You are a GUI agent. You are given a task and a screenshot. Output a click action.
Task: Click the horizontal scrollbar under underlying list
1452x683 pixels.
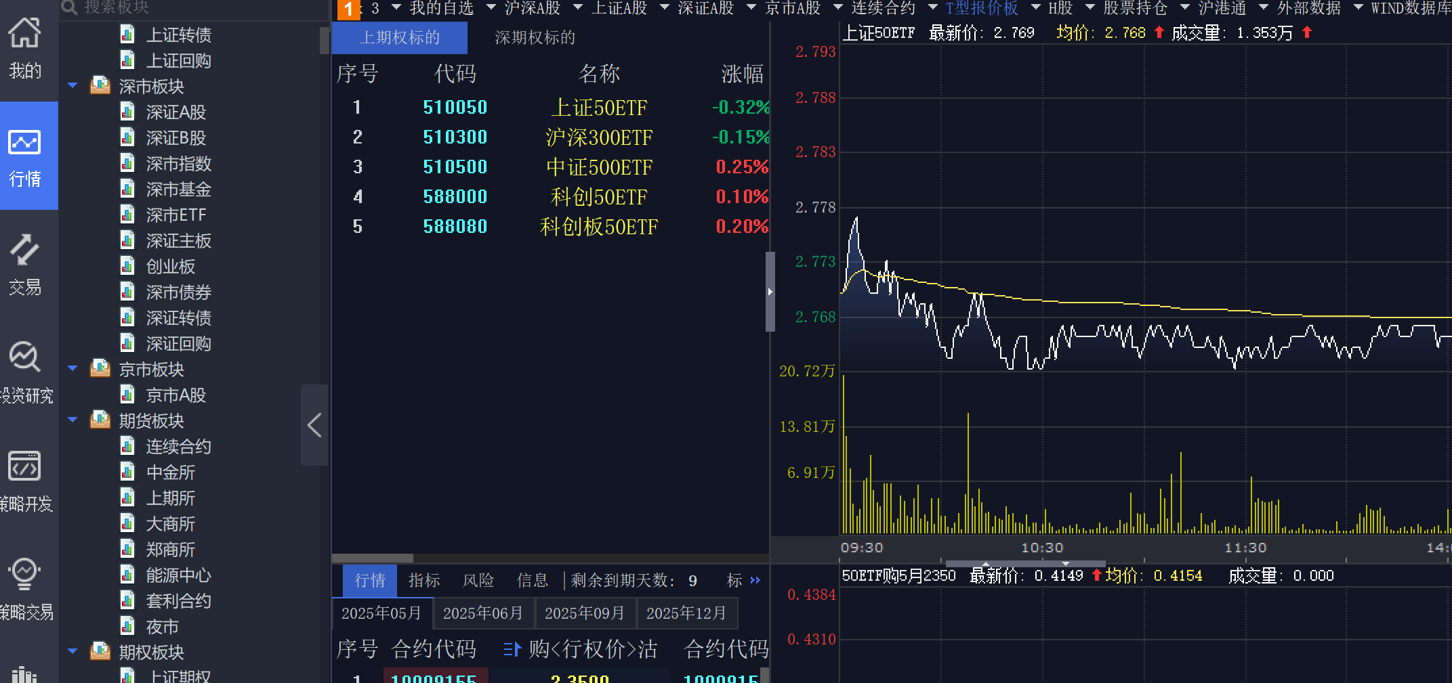point(373,558)
